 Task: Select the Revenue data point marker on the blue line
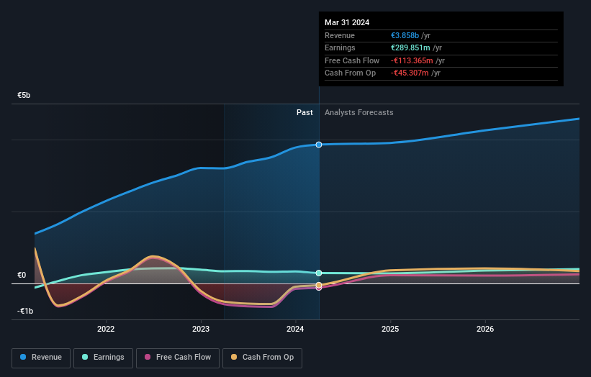(x=319, y=145)
